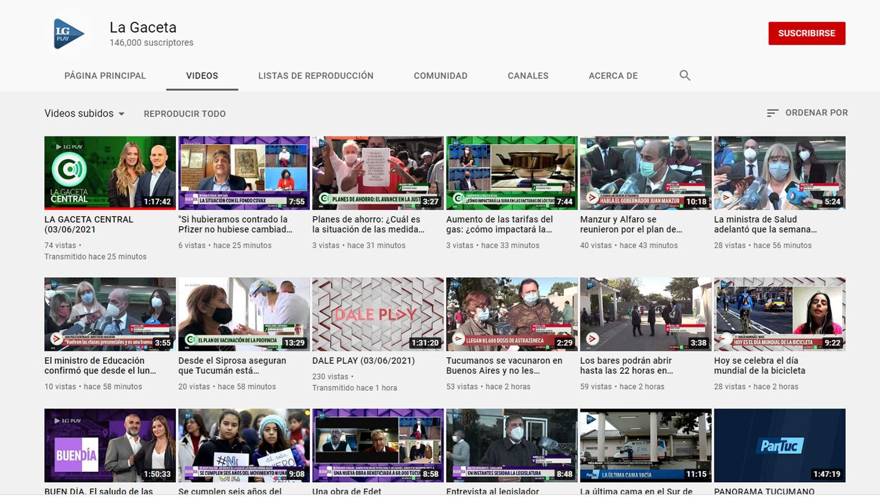
Task: Open the Buen Día thumbnail lasting 1:50:33
Action: click(x=110, y=445)
